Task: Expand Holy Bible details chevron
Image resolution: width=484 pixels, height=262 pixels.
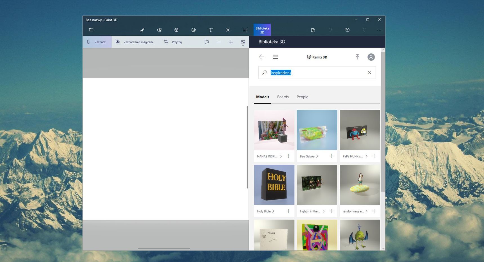Action: [273, 211]
